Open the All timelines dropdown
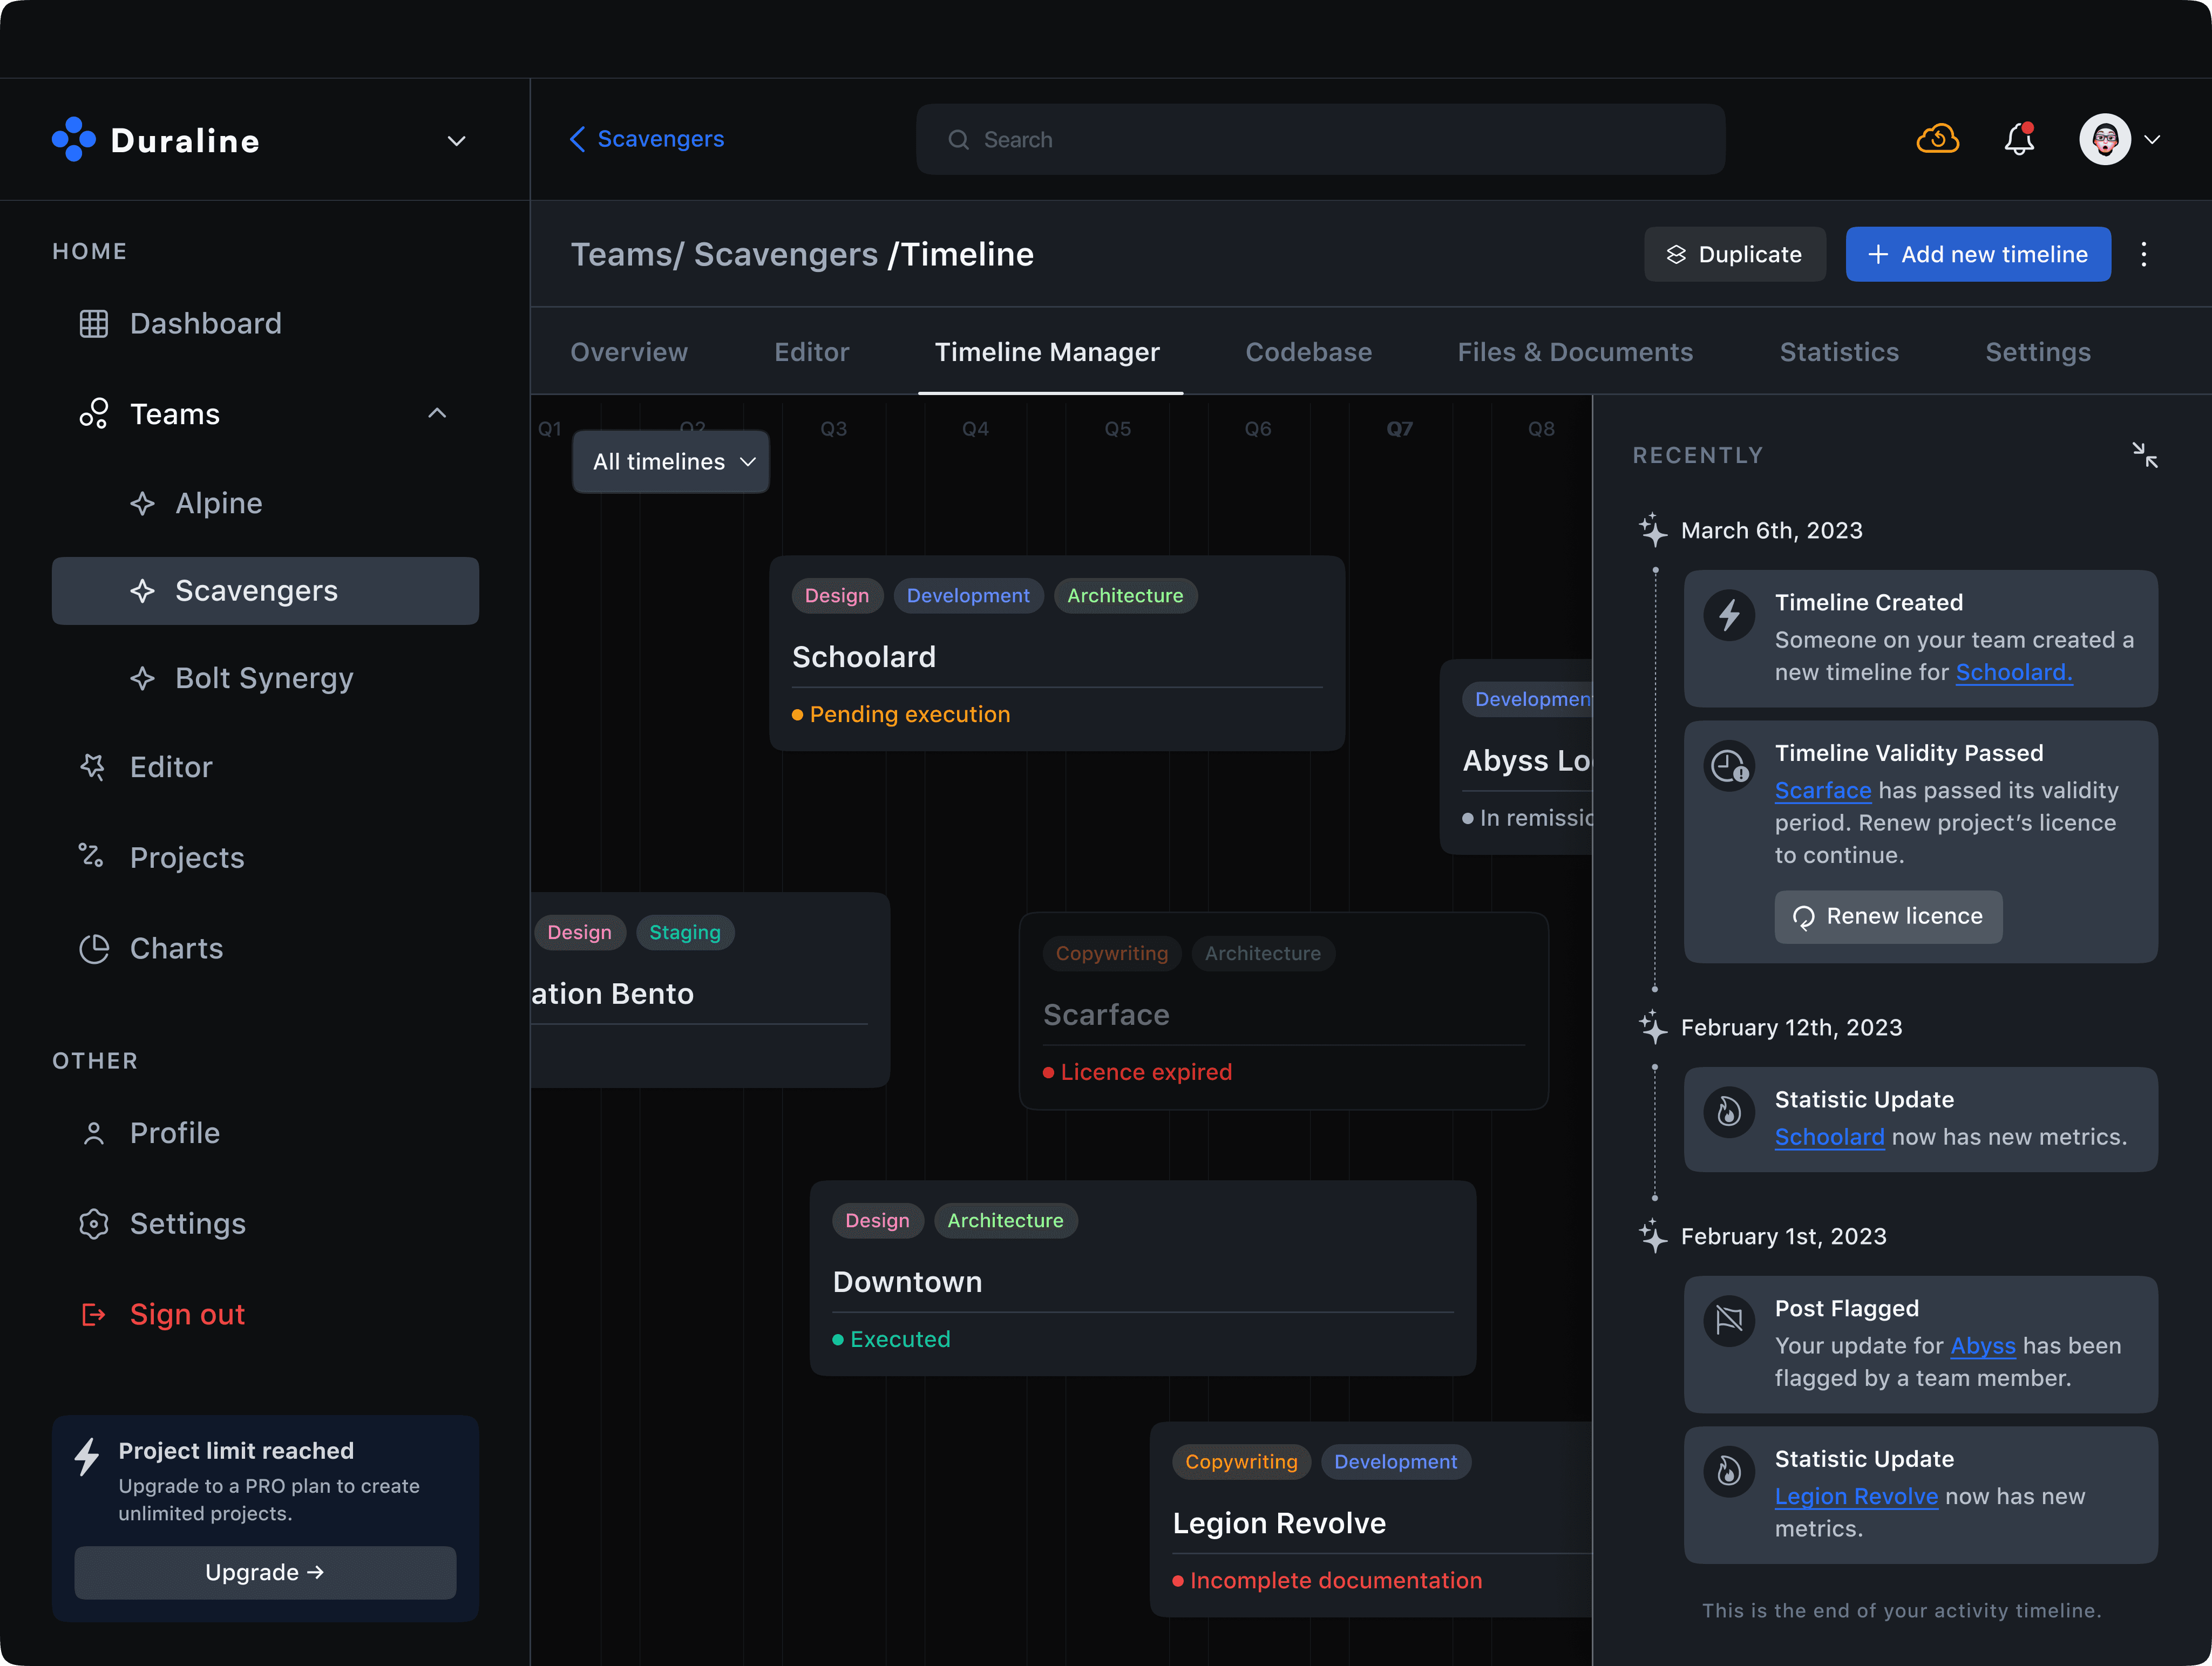Screen dimensions: 2212x1666 (x=671, y=462)
